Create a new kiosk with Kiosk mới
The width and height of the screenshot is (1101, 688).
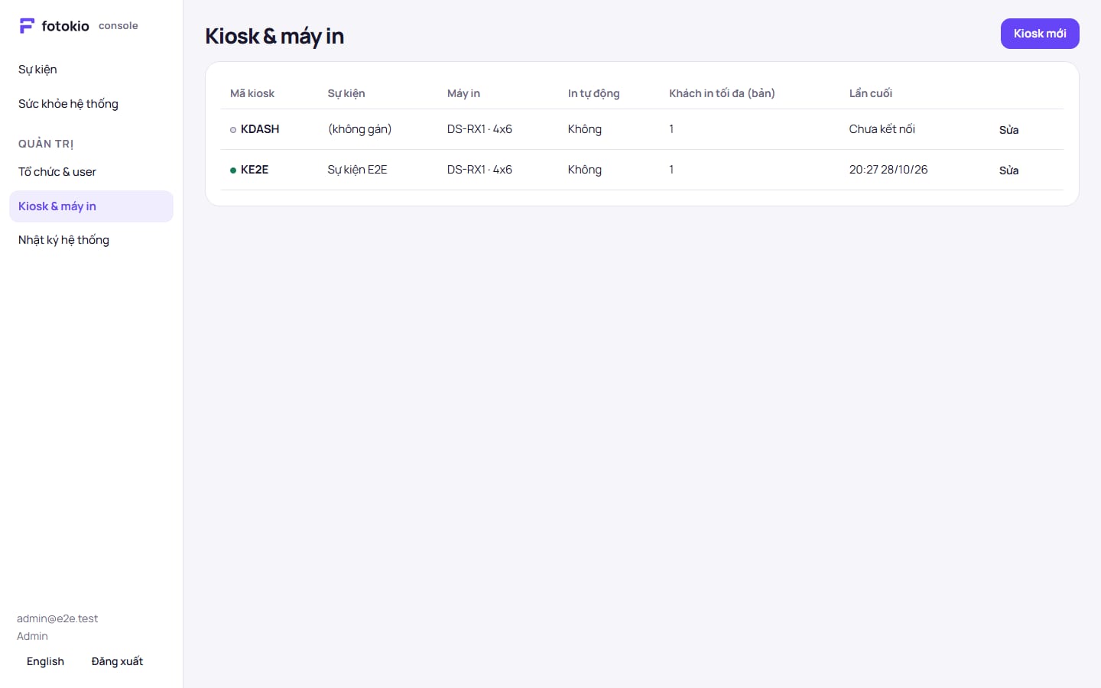click(1040, 34)
